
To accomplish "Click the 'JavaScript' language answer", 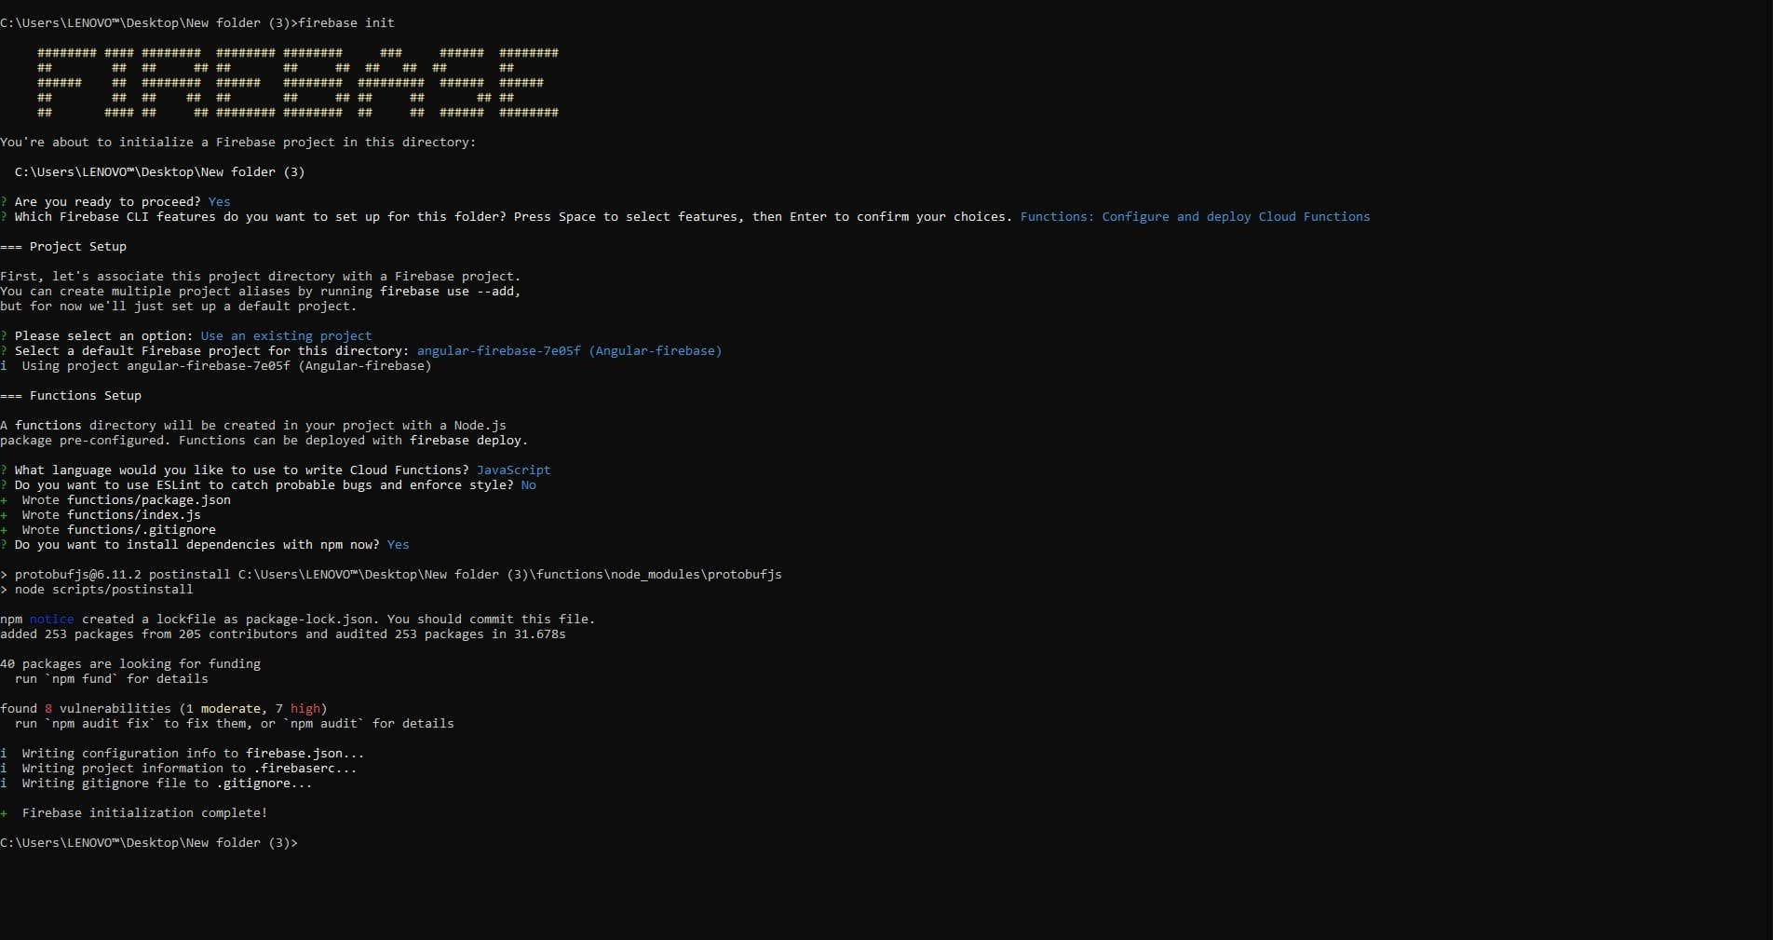I will [x=513, y=470].
